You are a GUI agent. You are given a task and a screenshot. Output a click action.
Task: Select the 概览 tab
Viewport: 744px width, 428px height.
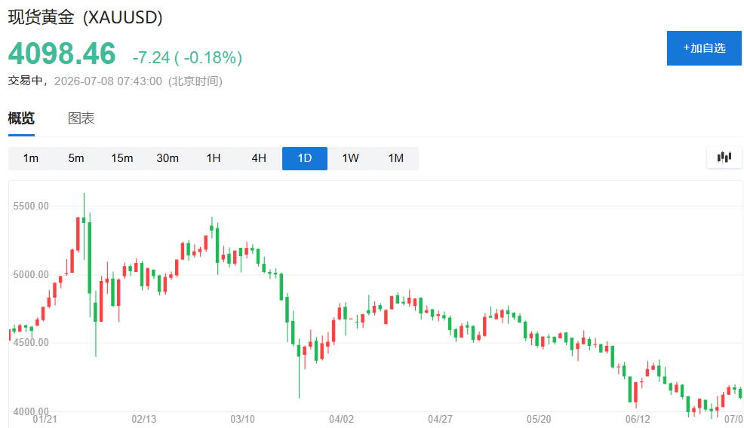coord(21,118)
